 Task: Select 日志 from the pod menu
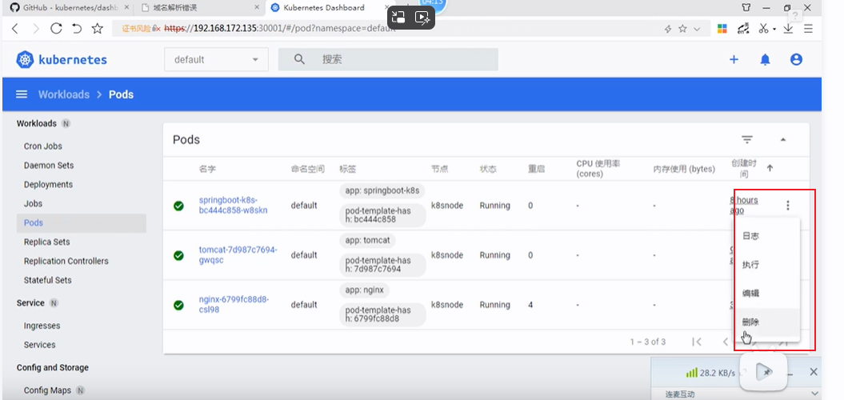coord(750,236)
